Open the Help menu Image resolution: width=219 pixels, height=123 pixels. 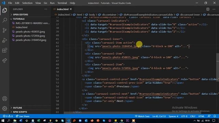point(72,3)
